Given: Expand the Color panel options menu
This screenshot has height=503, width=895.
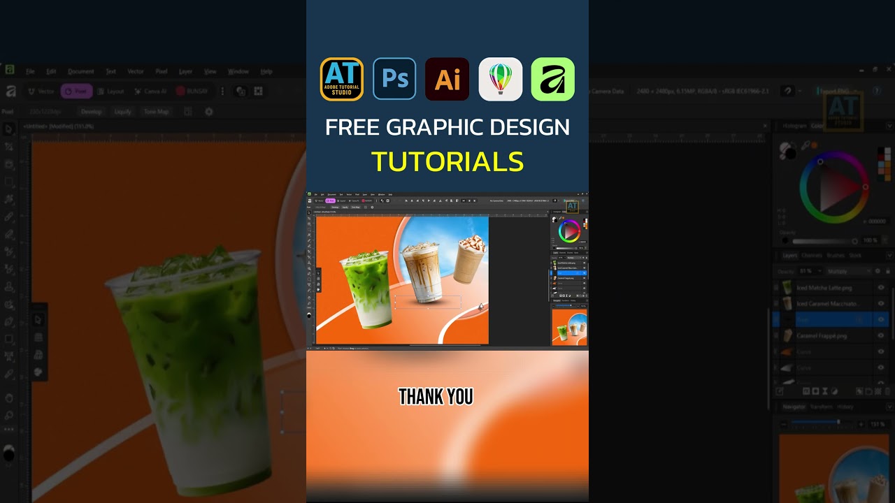Looking at the screenshot, I should [888, 126].
